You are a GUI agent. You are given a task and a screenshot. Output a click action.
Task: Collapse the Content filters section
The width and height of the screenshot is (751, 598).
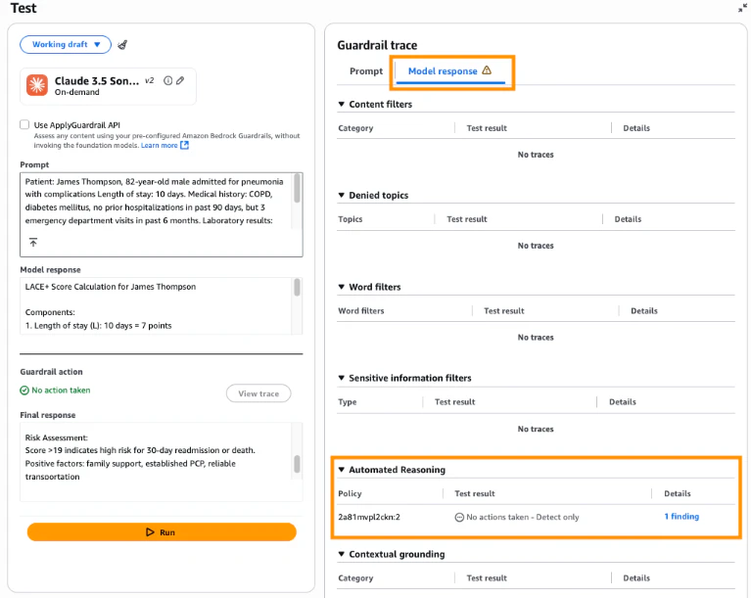(342, 104)
